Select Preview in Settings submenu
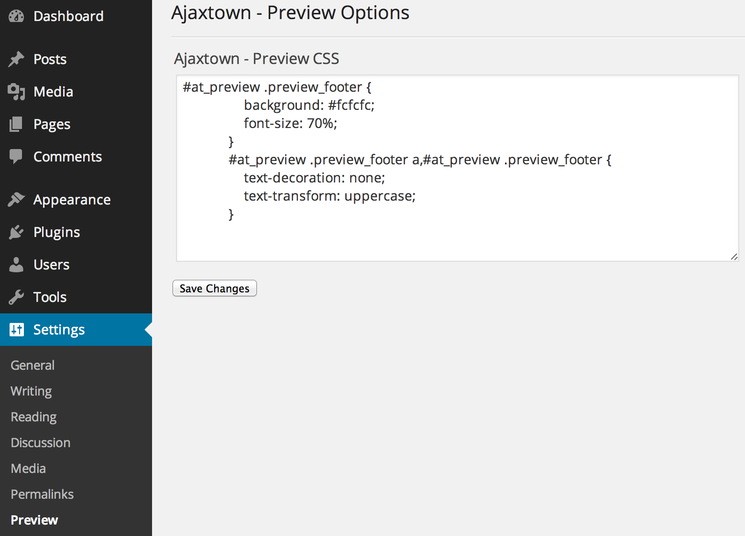745x536 pixels. click(x=34, y=520)
